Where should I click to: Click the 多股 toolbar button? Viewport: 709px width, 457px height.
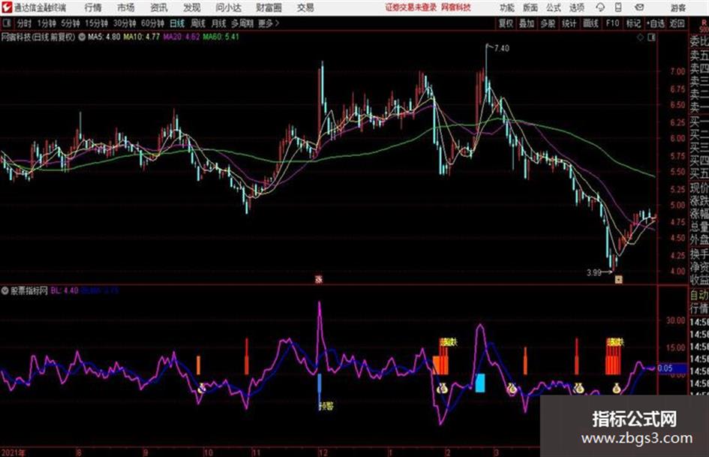(548, 23)
